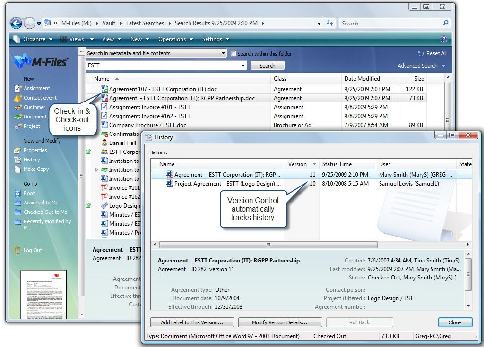Open the Operations menu

point(175,39)
